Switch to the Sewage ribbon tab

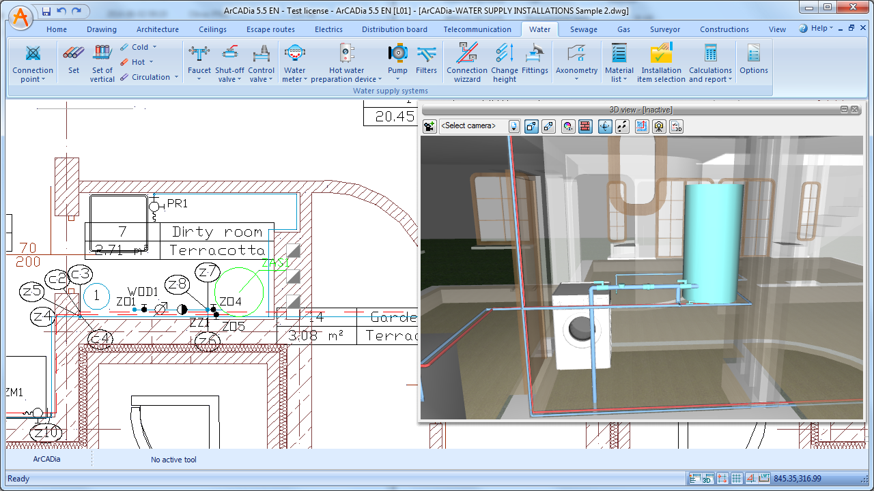pyautogui.click(x=583, y=29)
